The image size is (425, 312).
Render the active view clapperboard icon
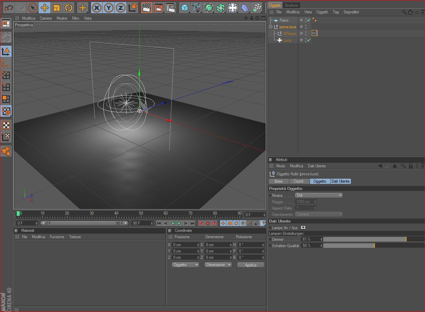[x=146, y=8]
